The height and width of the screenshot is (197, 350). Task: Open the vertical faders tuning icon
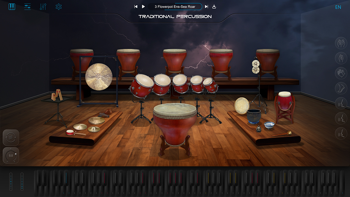[x=43, y=7]
